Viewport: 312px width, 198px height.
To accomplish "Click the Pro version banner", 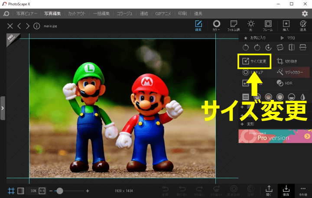I will tap(275, 136).
